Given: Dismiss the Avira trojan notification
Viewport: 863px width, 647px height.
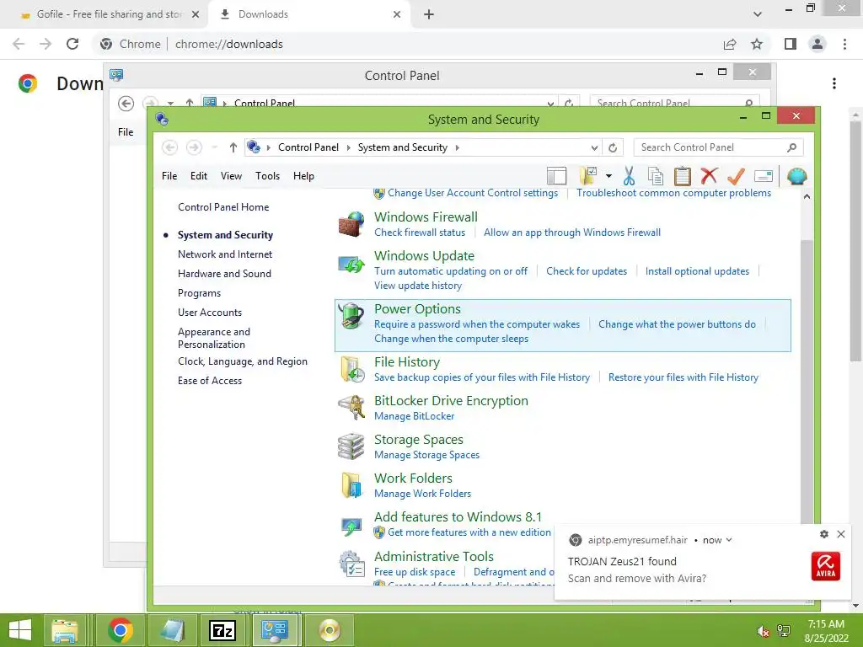Looking at the screenshot, I should 841,533.
